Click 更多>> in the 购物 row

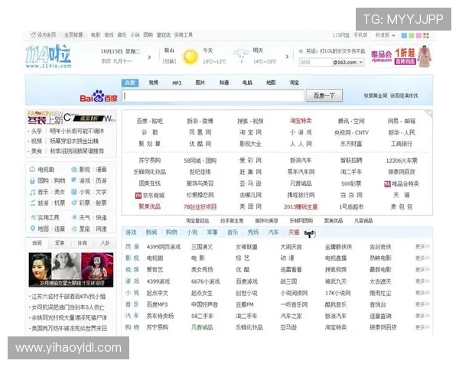(x=422, y=327)
